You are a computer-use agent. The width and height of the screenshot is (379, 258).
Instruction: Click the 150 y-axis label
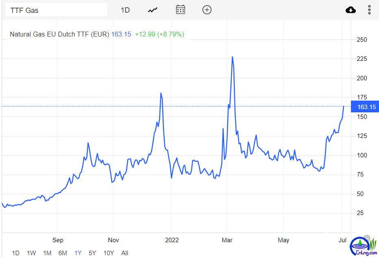click(362, 116)
